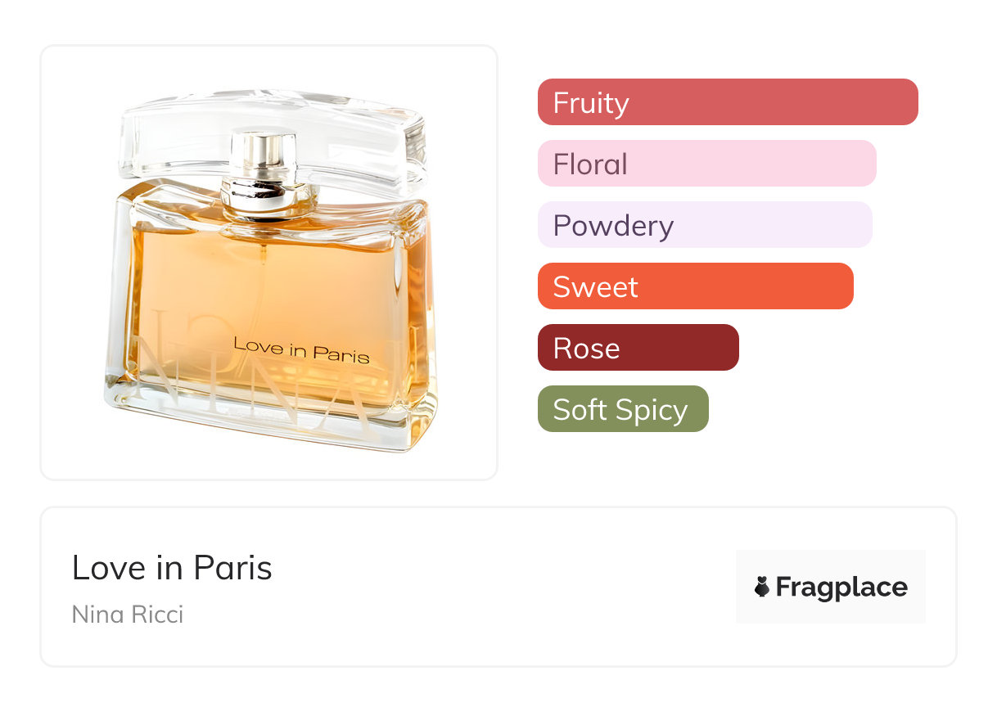Click the Nina Ricci brand name
997x707 pixels.
pos(128,614)
